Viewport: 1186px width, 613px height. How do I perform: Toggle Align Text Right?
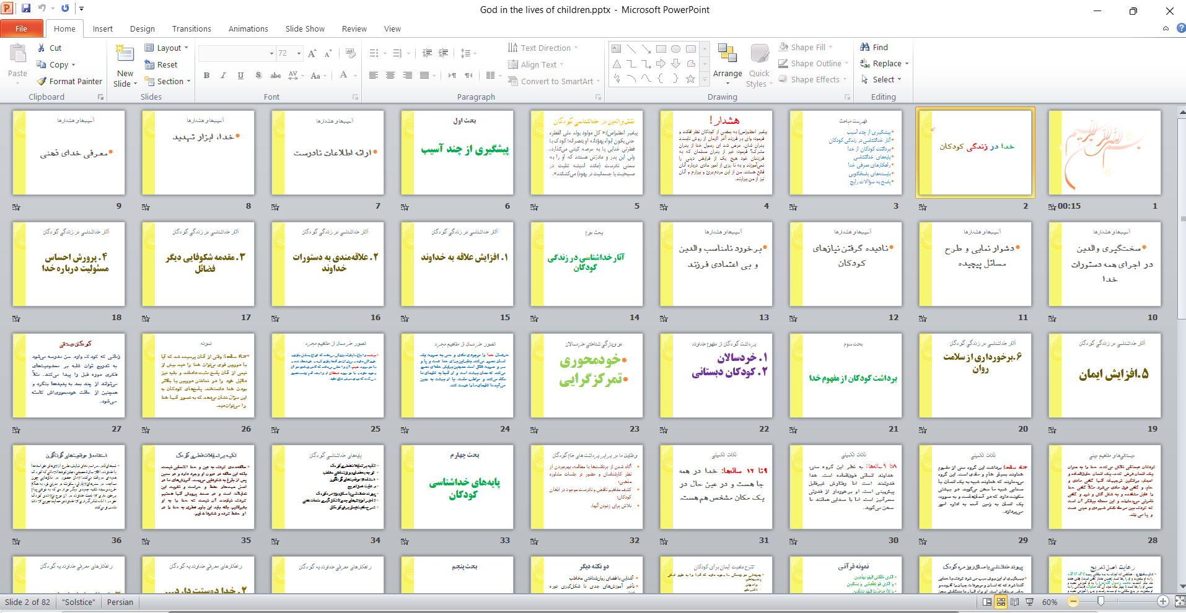pos(407,76)
